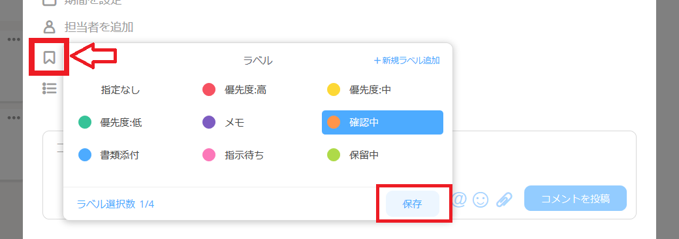Viewport: 679px width, 239px height.
Task: Click the 保存 button
Action: 412,204
